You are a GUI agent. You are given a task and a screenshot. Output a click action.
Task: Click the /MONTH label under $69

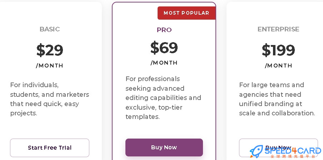(164, 63)
